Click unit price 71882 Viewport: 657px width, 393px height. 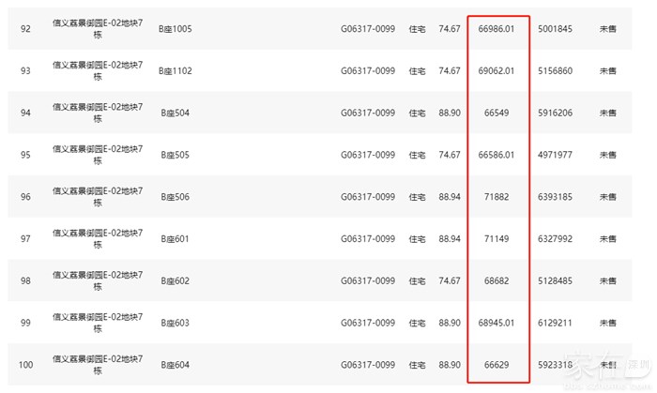coord(497,197)
